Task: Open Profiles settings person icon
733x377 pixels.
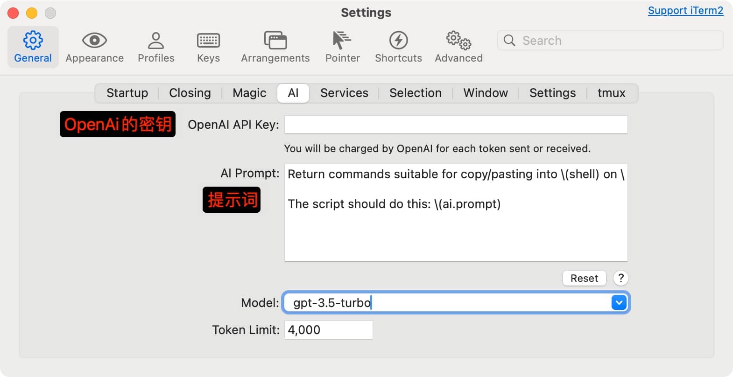Action: [x=156, y=41]
